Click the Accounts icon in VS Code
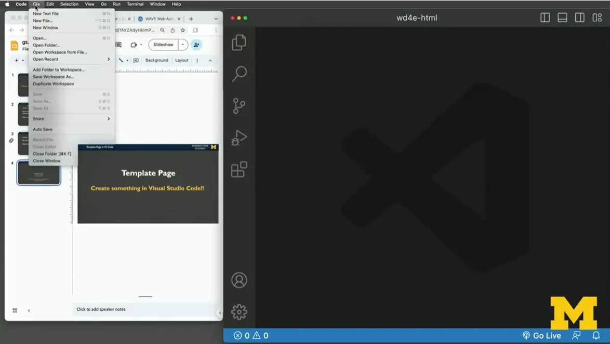 pos(238,280)
